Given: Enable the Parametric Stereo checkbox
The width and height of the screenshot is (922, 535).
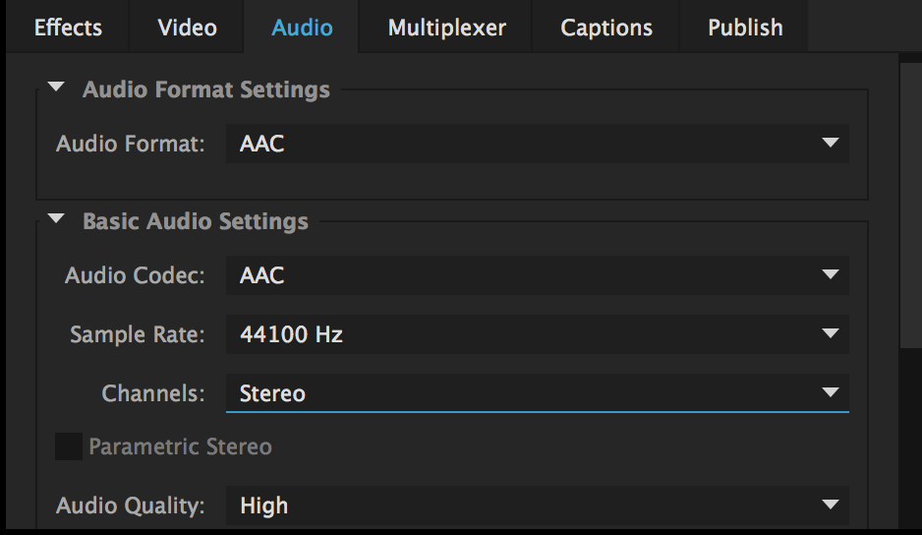Looking at the screenshot, I should coord(69,446).
